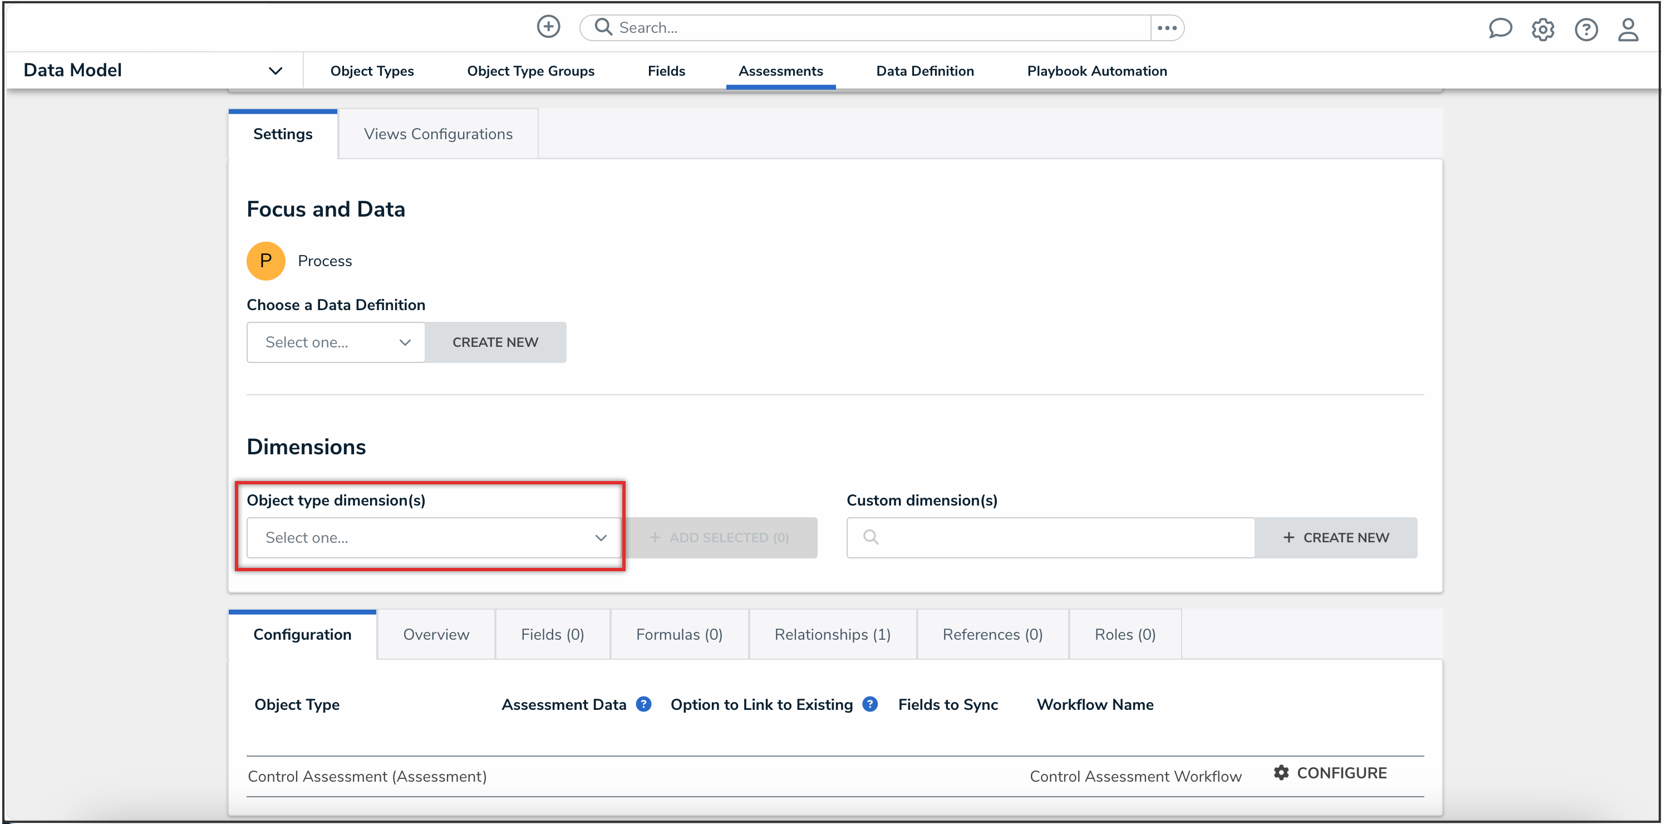The height and width of the screenshot is (824, 1662).
Task: Open the chat bubble messages icon
Action: point(1499,28)
